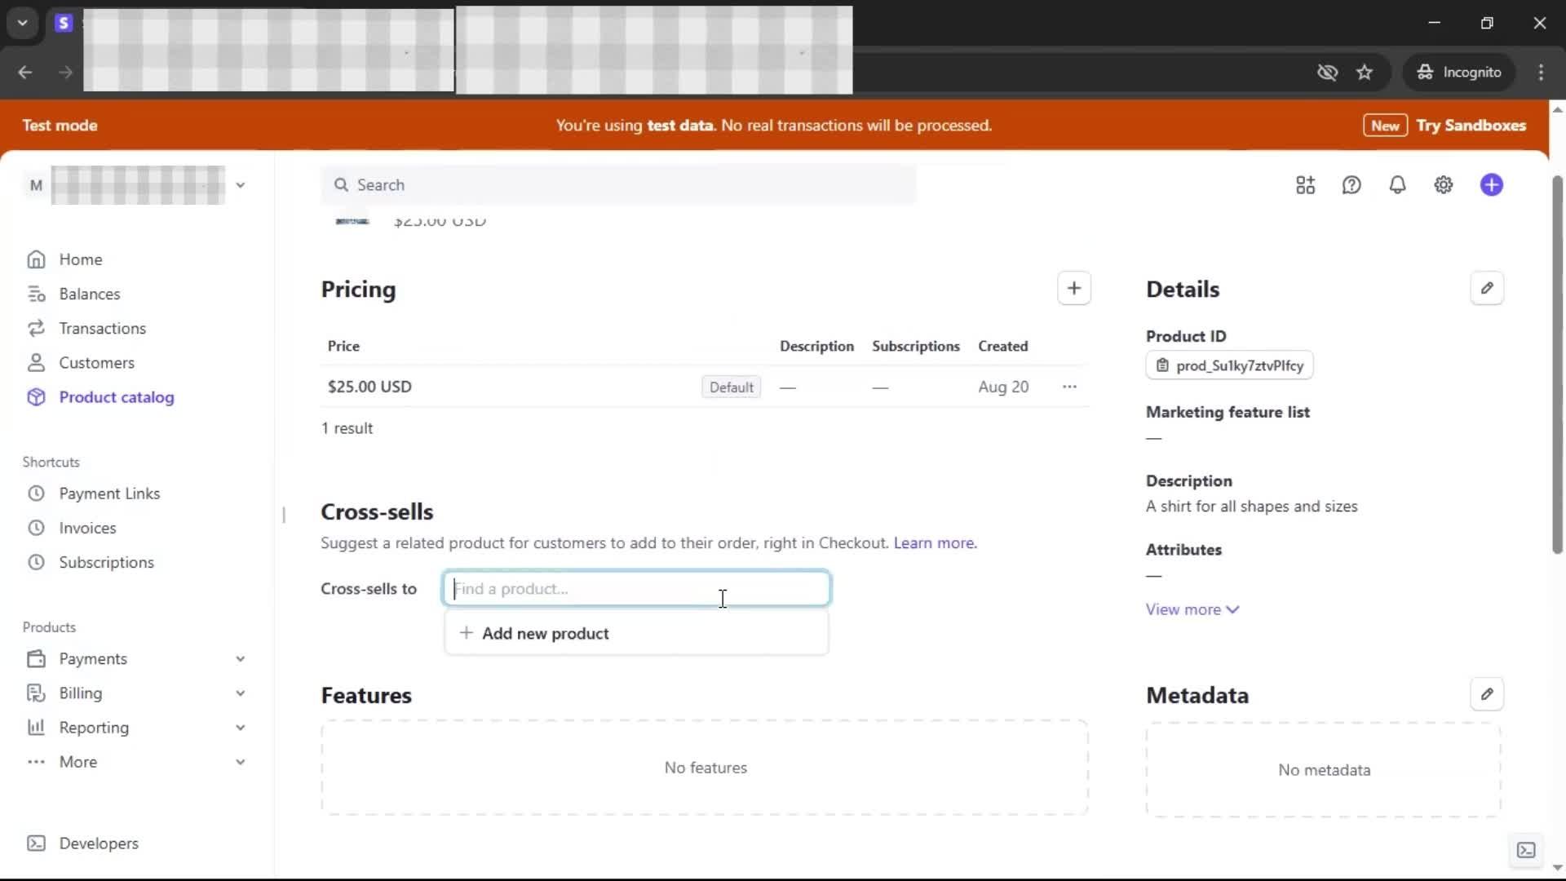Go to Customers in the sidebar

96,362
